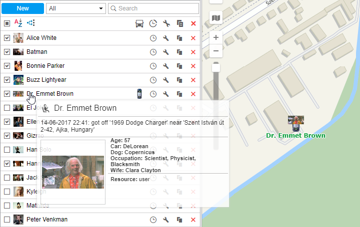This screenshot has height=227, width=360.
Task: Click the map zoom slider handle
Action: tap(216, 68)
